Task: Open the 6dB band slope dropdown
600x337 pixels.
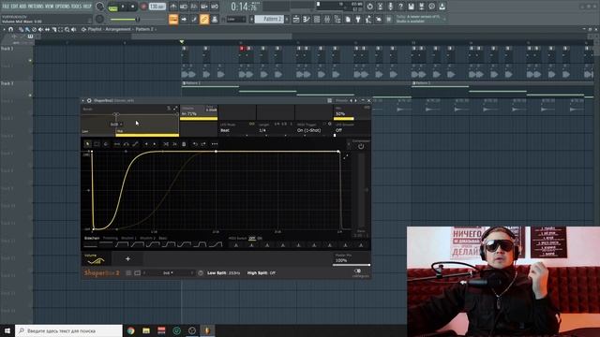Action: coord(116,125)
